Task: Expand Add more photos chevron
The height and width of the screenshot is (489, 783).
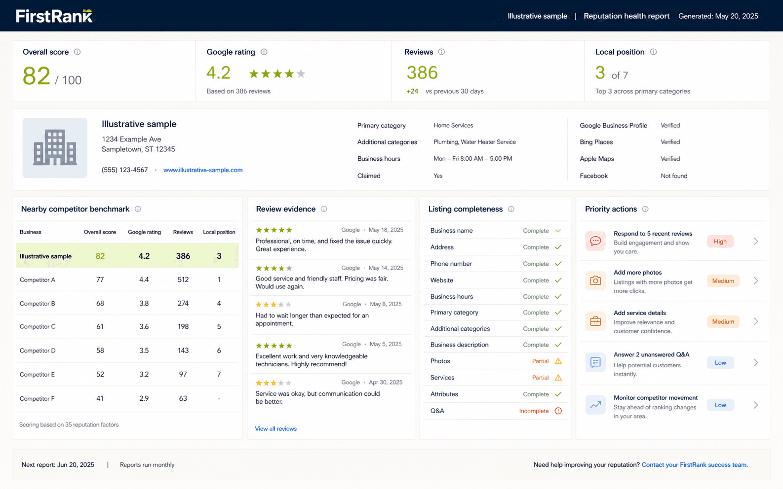Action: click(756, 280)
